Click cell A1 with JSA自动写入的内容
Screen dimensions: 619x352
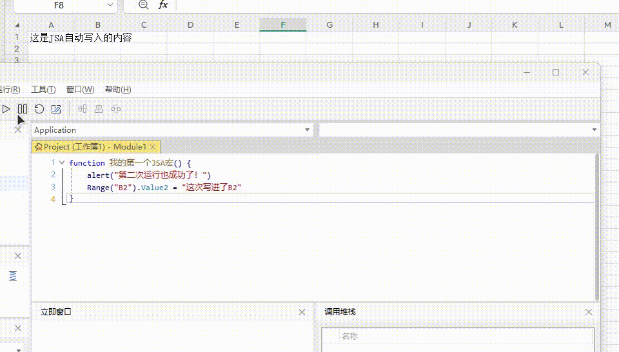(52, 37)
